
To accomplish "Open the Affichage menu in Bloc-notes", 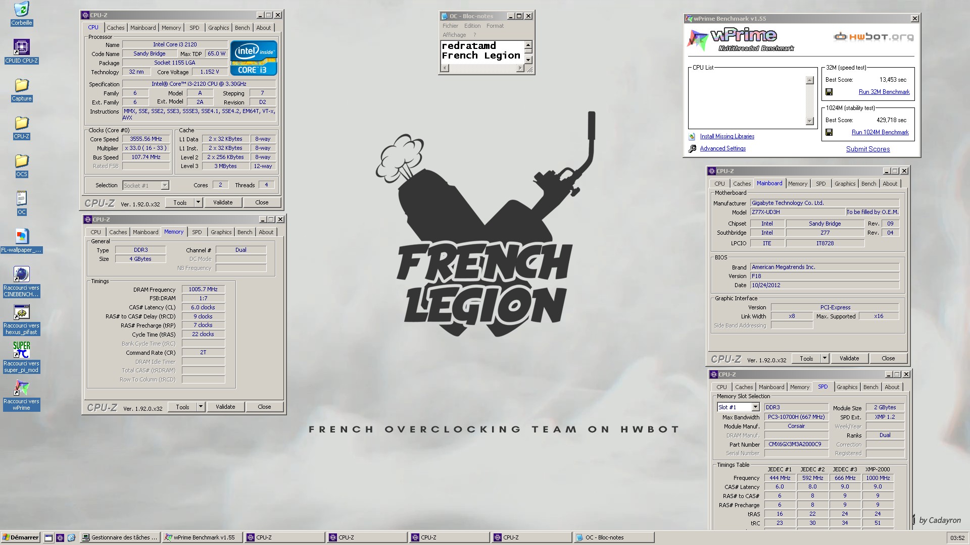I will [x=454, y=35].
